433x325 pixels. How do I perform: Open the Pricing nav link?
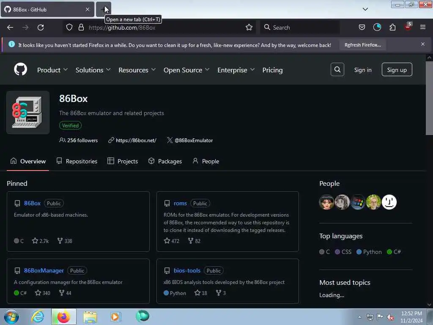272,70
